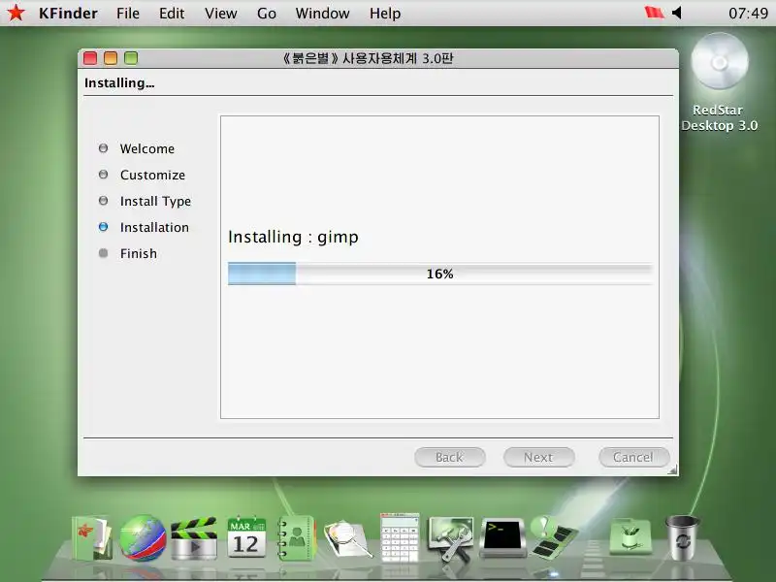The height and width of the screenshot is (582, 776).
Task: Click the Install Type step label
Action: pos(155,202)
